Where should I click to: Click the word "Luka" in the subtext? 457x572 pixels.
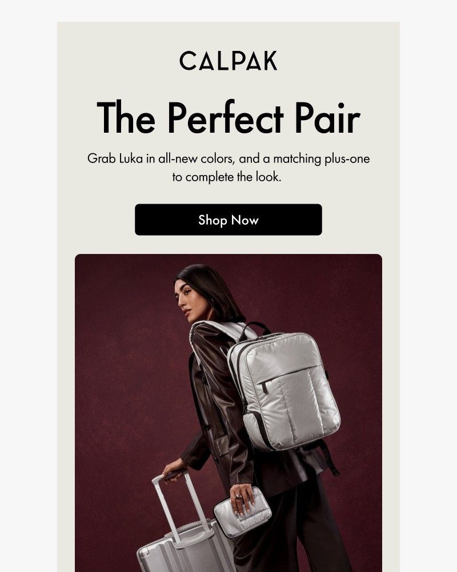(131, 159)
